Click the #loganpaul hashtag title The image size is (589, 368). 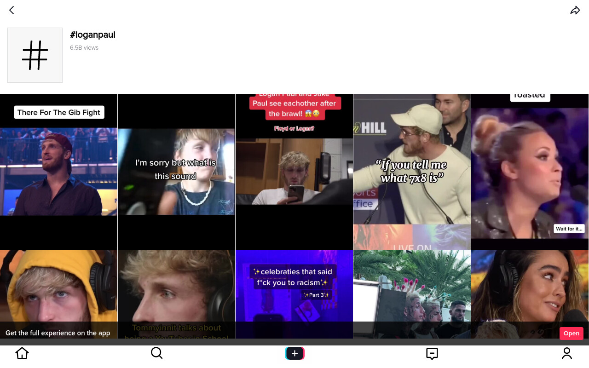click(x=92, y=35)
